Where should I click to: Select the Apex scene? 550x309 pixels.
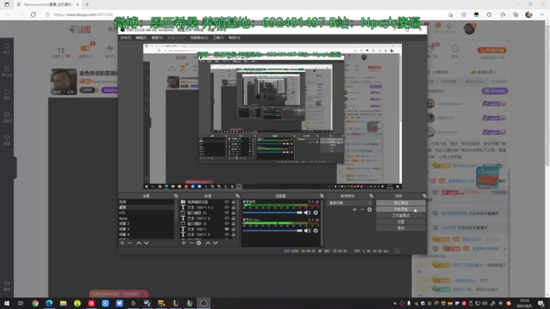(x=146, y=218)
